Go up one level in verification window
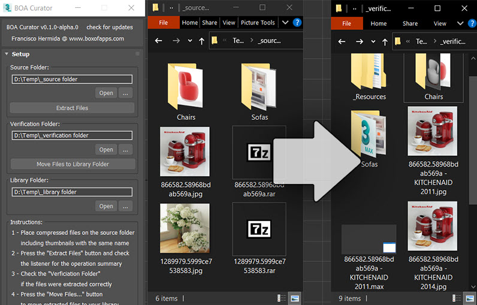Screen dimensions: 477x305 pyautogui.click(x=385, y=42)
